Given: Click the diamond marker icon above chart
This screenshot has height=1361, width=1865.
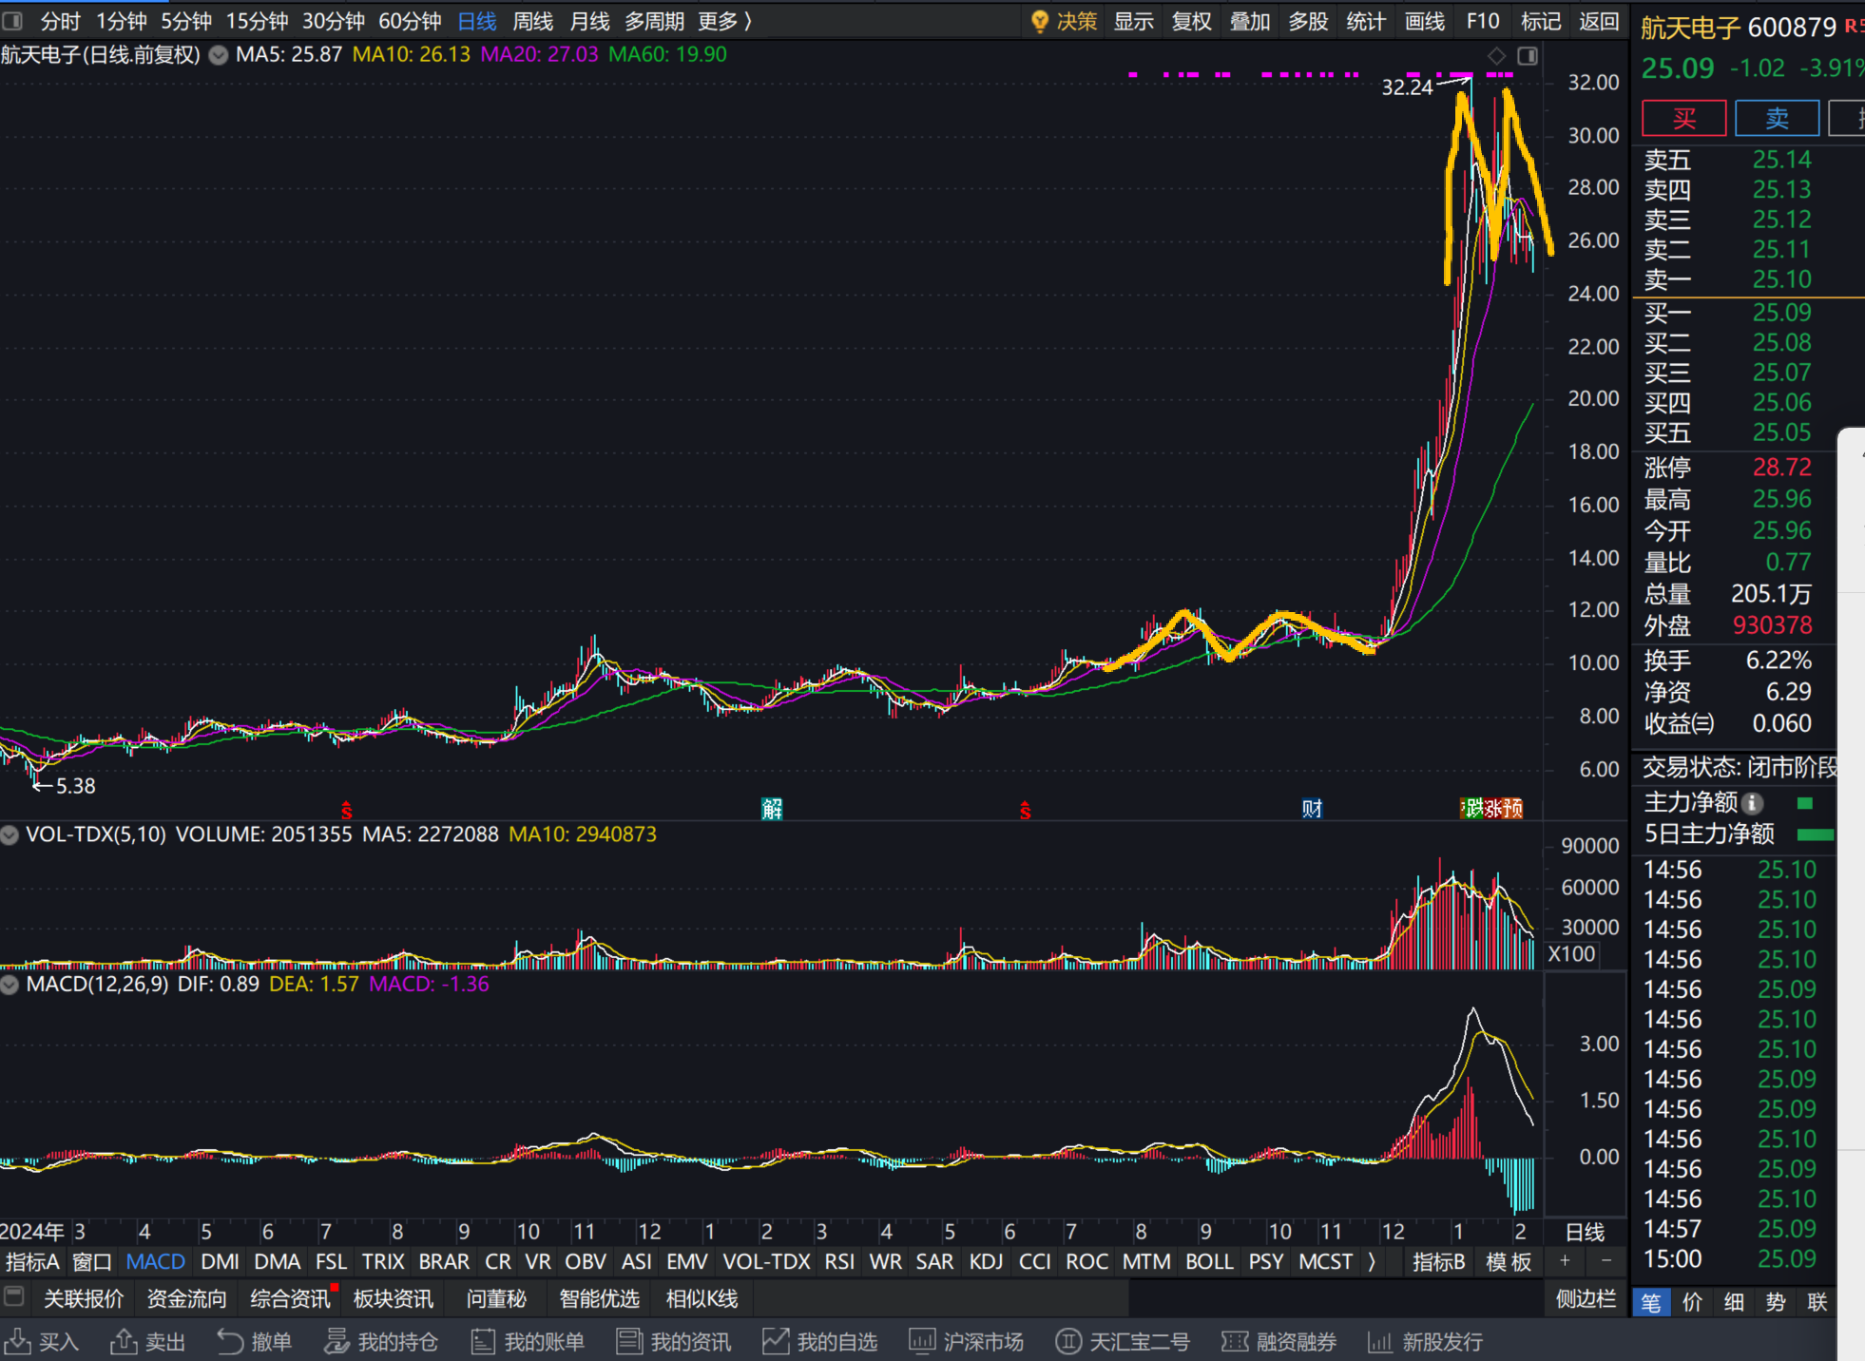Looking at the screenshot, I should 1496,56.
